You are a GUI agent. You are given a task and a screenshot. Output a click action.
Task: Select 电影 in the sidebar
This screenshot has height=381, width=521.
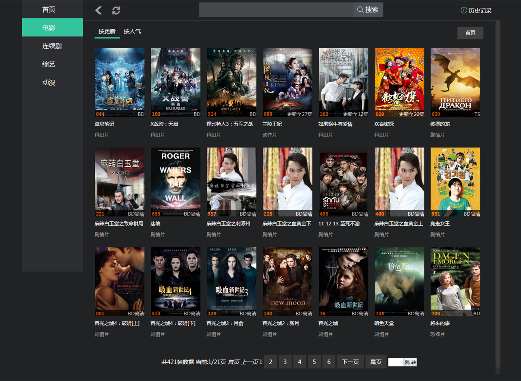(52, 28)
